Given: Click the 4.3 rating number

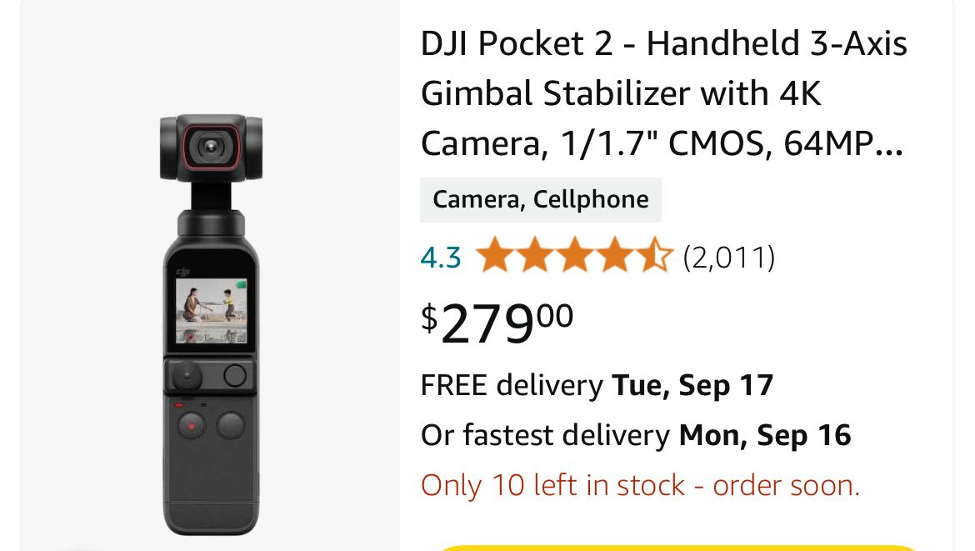Looking at the screenshot, I should (x=441, y=258).
